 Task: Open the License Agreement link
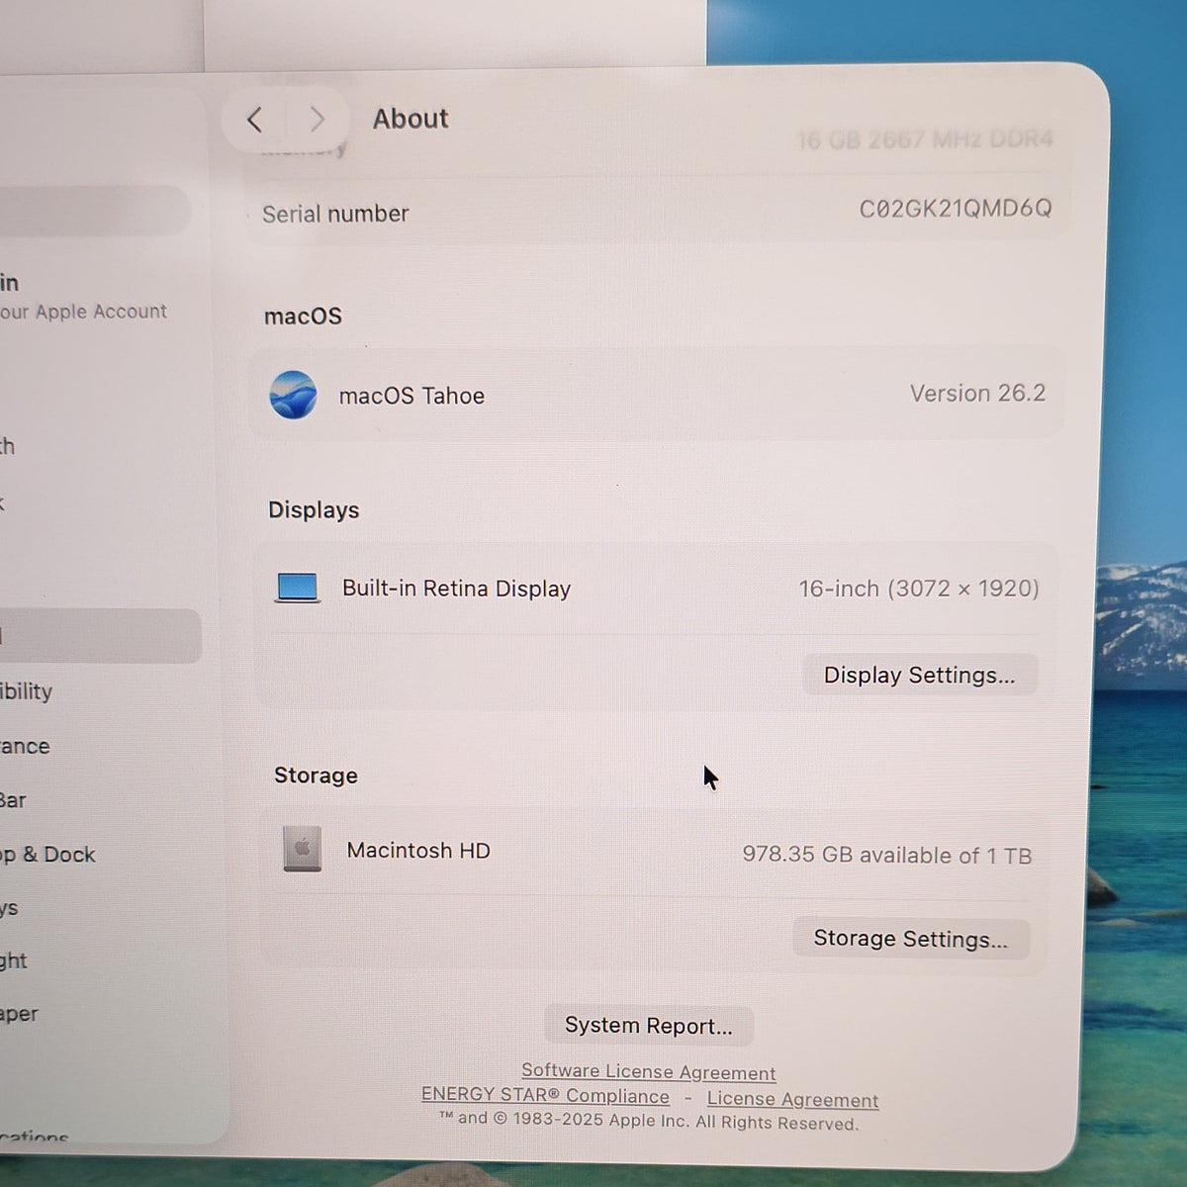(x=792, y=1099)
